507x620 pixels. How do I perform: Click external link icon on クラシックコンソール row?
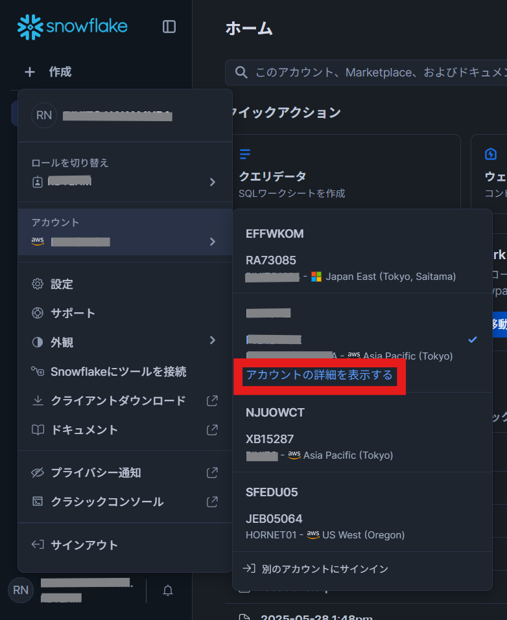tap(212, 502)
